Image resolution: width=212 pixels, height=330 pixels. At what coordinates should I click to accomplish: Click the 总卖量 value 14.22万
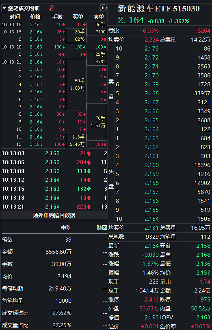201,40
